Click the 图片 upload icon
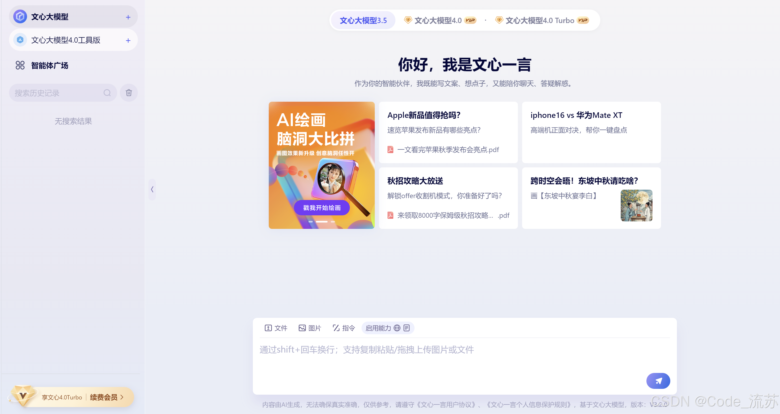The height and width of the screenshot is (414, 780). 302,328
